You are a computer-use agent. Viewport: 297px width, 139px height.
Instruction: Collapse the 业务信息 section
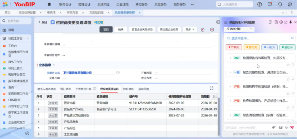click(x=54, y=65)
